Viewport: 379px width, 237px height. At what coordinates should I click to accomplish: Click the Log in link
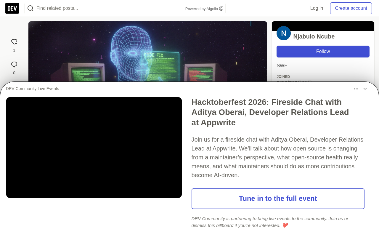tap(317, 8)
